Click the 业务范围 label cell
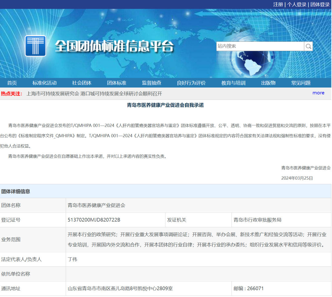Screen dimensions: 332x297 click(33, 240)
